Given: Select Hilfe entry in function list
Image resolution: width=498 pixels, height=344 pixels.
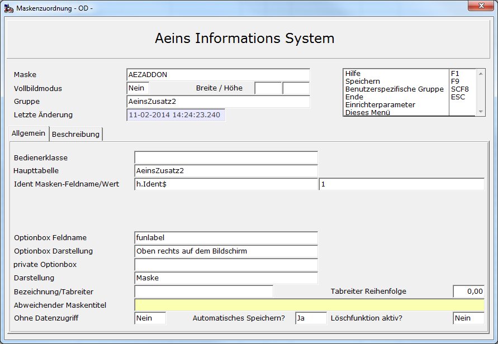Looking at the screenshot, I should [353, 73].
